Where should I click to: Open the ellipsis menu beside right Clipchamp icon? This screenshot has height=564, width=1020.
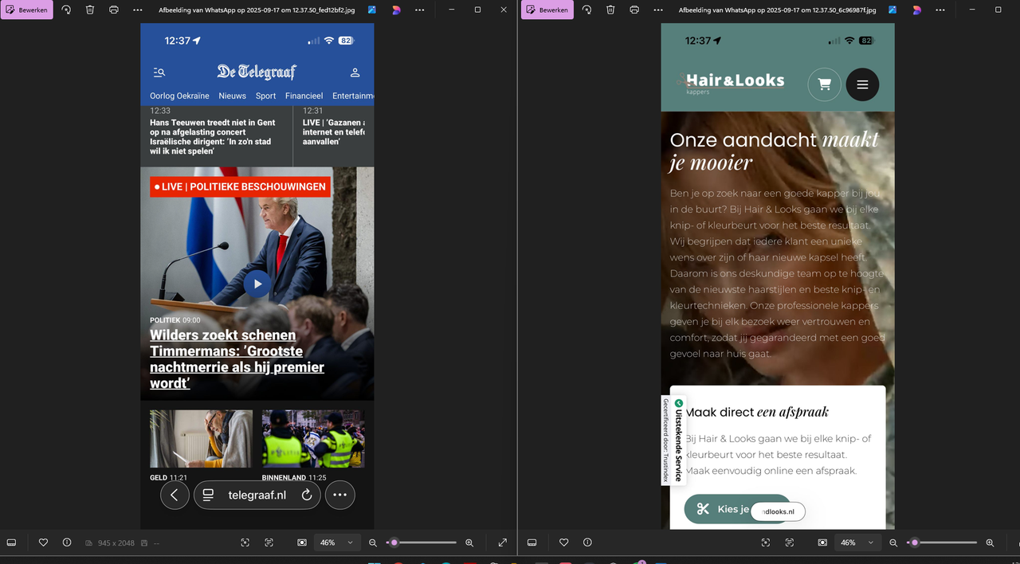point(940,10)
